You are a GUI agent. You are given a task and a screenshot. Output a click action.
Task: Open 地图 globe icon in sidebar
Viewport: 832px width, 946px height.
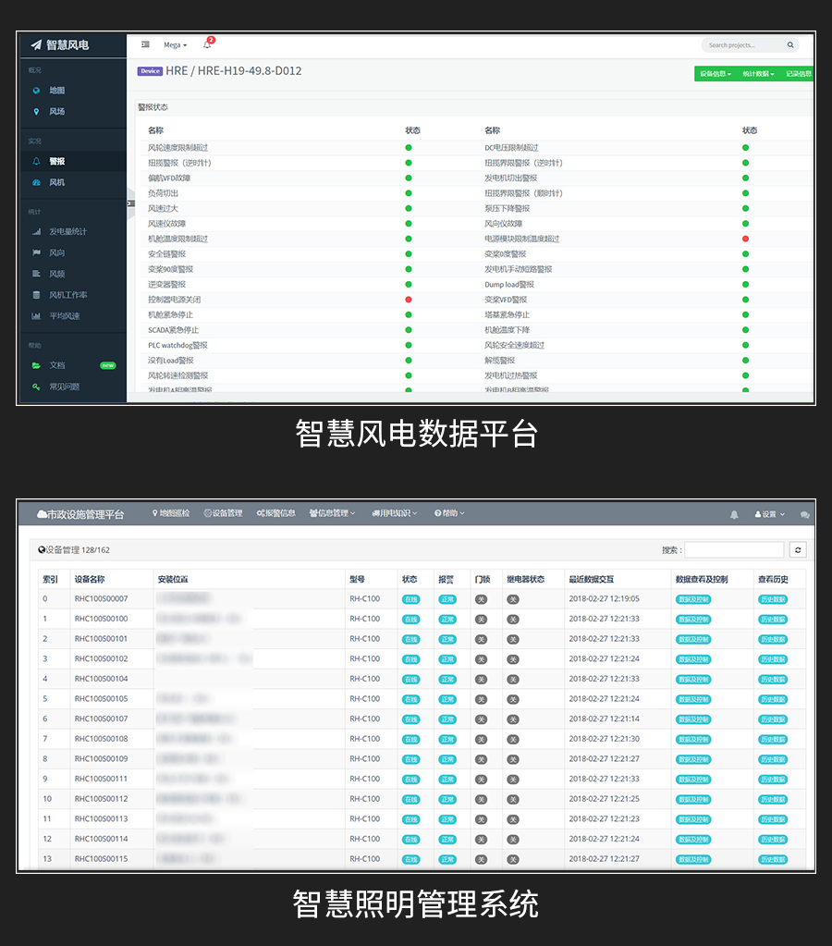pyautogui.click(x=37, y=91)
